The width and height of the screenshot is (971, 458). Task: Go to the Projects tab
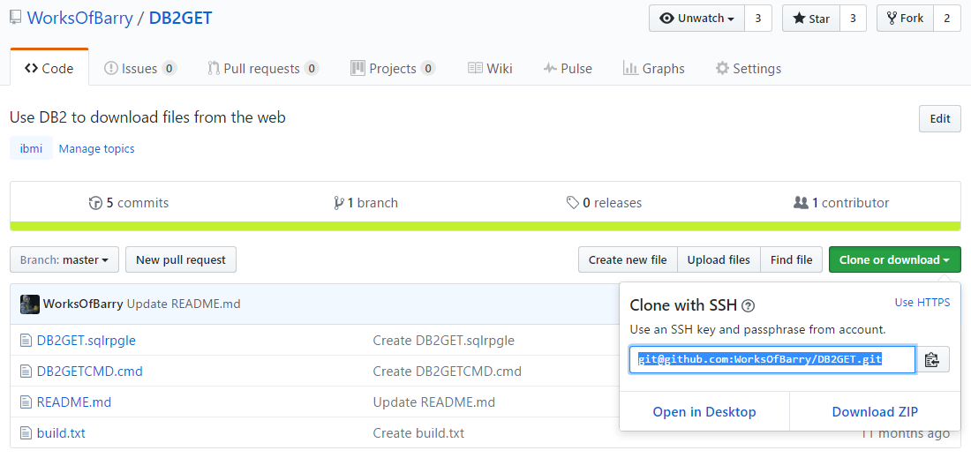393,68
